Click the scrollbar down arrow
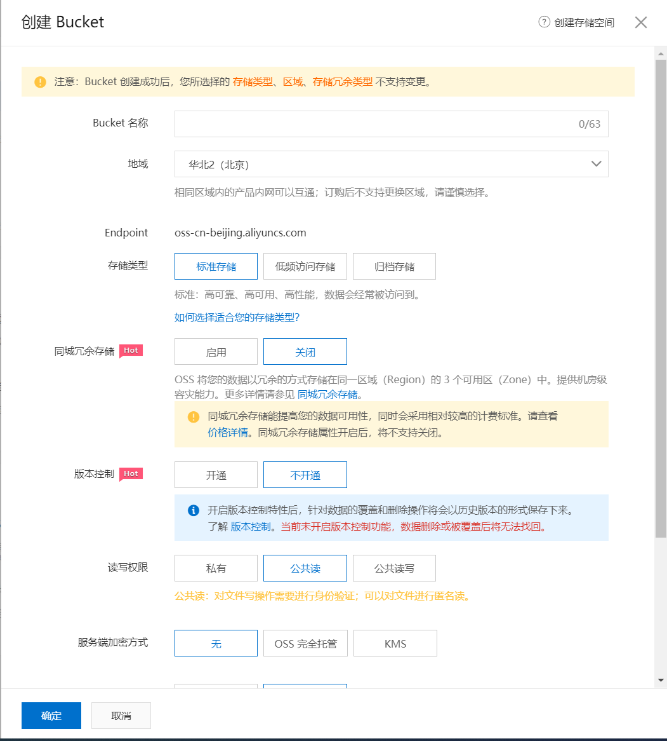 [x=661, y=680]
